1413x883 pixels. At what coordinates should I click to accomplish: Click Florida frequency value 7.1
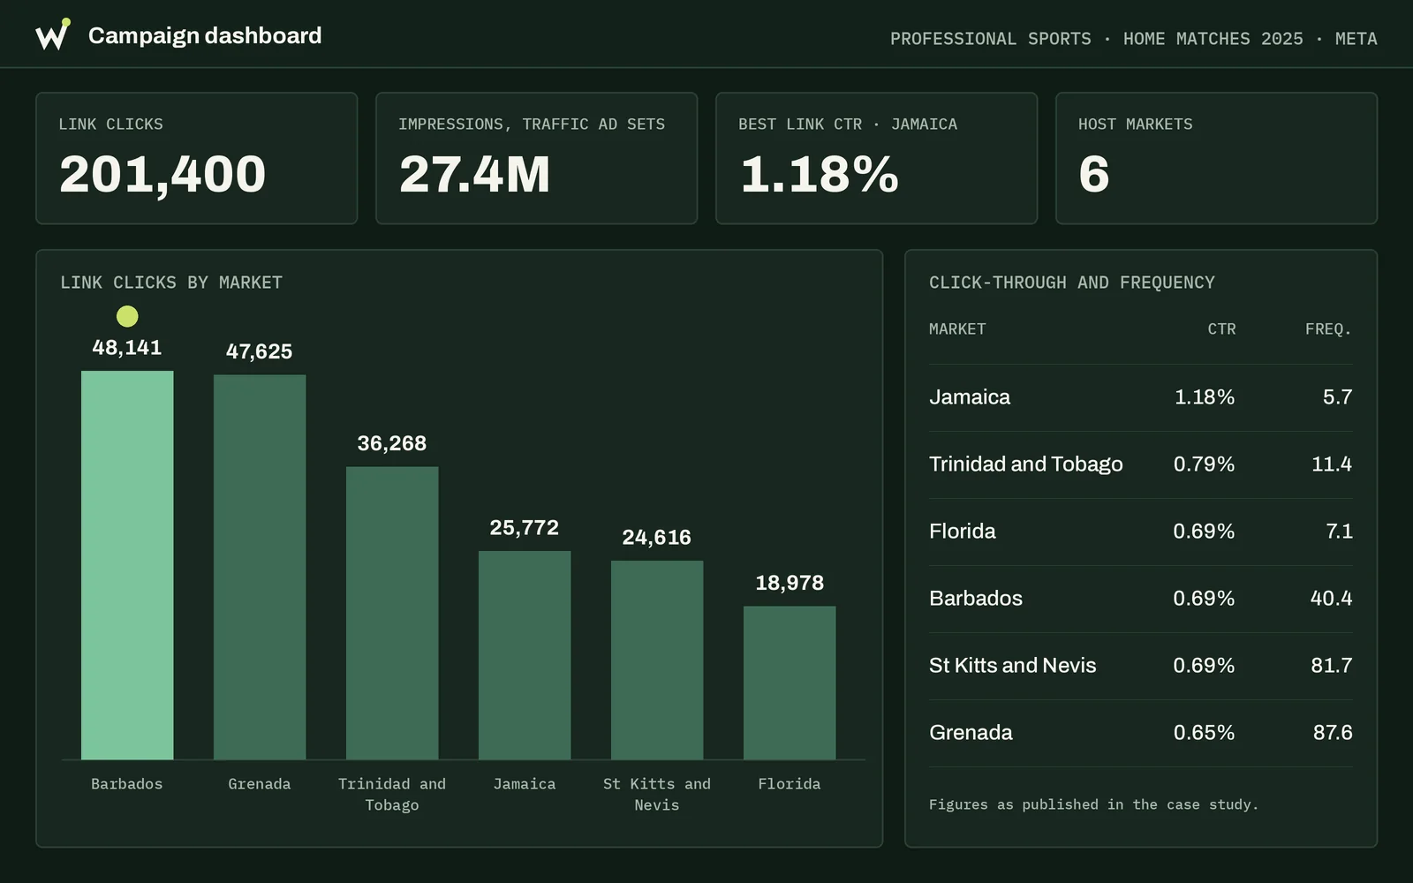(x=1339, y=532)
